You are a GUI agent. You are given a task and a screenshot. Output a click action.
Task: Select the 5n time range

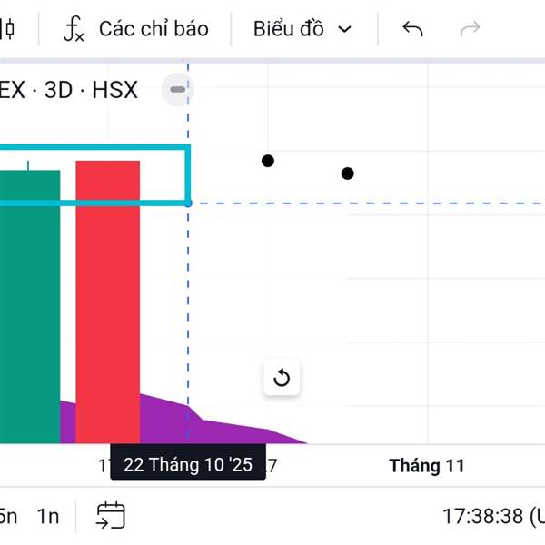7,517
